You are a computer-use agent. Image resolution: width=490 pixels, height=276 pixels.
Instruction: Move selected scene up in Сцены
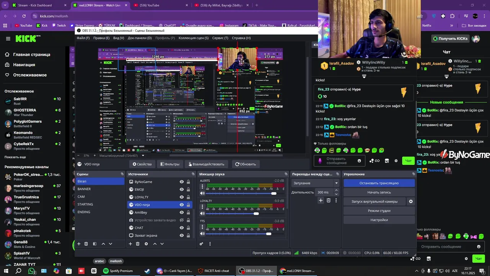tap(103, 244)
